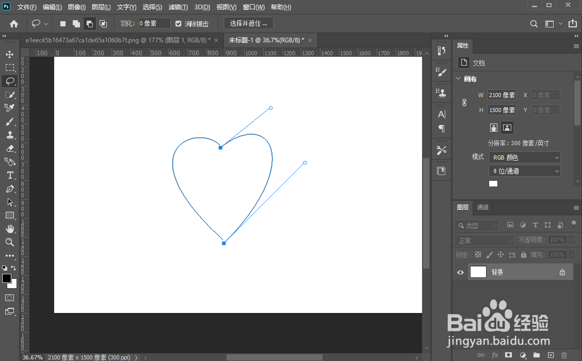The width and height of the screenshot is (582, 361).
Task: Click the Search magnifier icon at top right
Action: pyautogui.click(x=533, y=24)
